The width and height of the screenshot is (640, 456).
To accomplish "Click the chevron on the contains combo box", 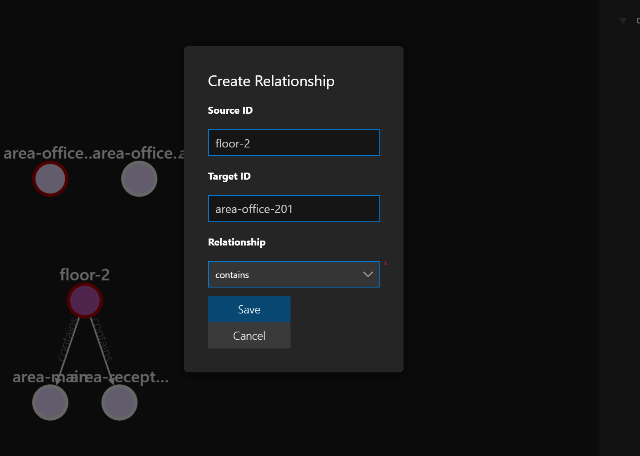I will point(367,274).
